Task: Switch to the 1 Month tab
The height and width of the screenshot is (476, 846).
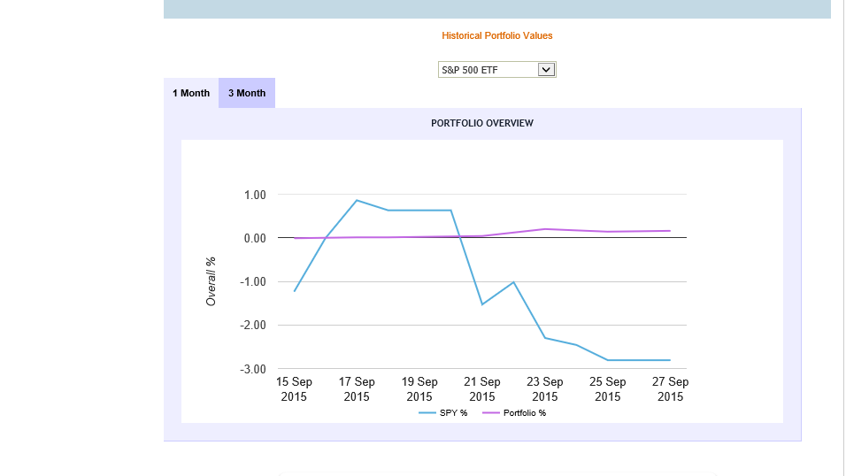Action: point(191,93)
